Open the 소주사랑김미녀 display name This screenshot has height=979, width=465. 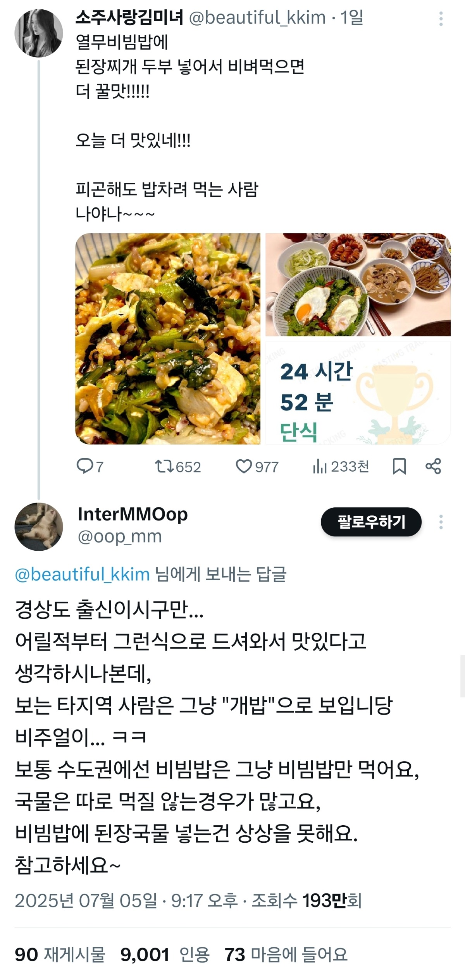coord(129,18)
